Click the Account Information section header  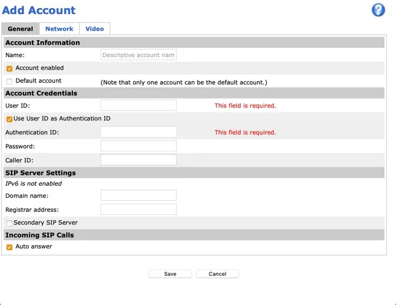(x=194, y=42)
